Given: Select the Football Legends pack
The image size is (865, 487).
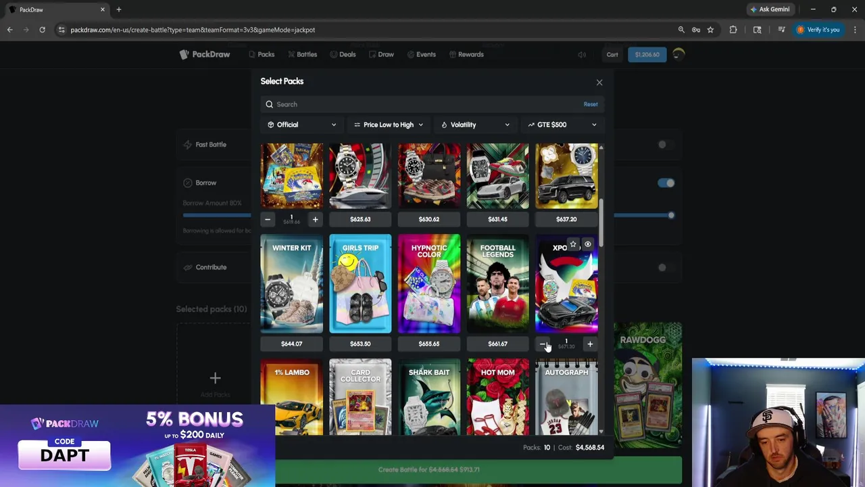Looking at the screenshot, I should tap(497, 284).
